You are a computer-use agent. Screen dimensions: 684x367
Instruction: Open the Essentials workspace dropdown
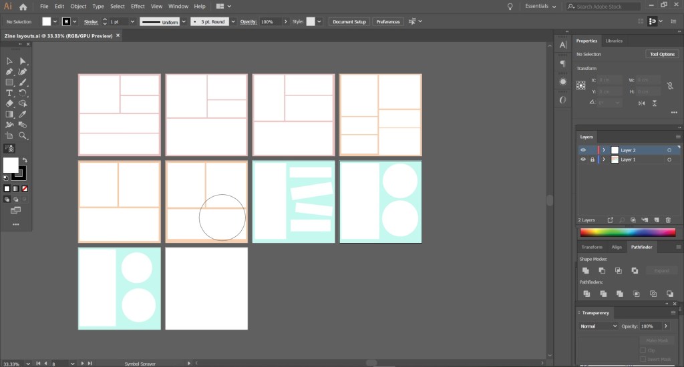tap(540, 6)
